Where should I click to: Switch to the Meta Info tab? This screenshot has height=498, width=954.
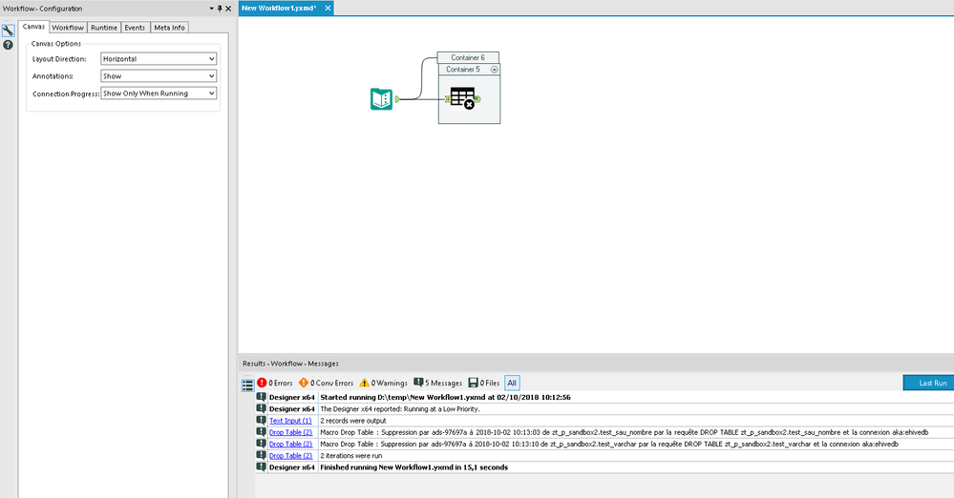pyautogui.click(x=169, y=28)
